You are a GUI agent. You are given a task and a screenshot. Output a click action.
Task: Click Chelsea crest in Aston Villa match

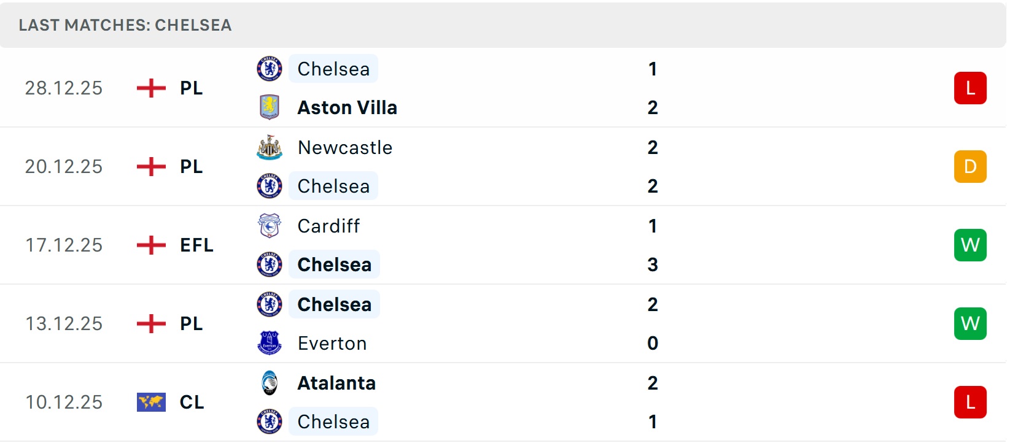click(269, 69)
